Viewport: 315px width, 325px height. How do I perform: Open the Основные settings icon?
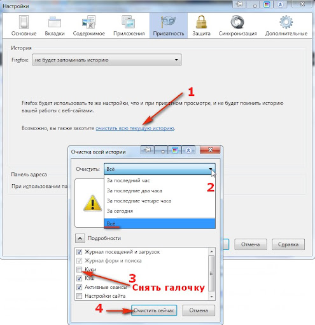coord(24,22)
